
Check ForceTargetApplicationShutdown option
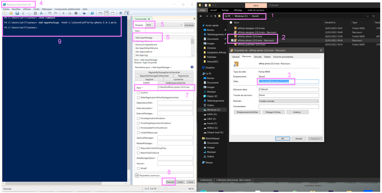pyautogui.click(x=138, y=123)
